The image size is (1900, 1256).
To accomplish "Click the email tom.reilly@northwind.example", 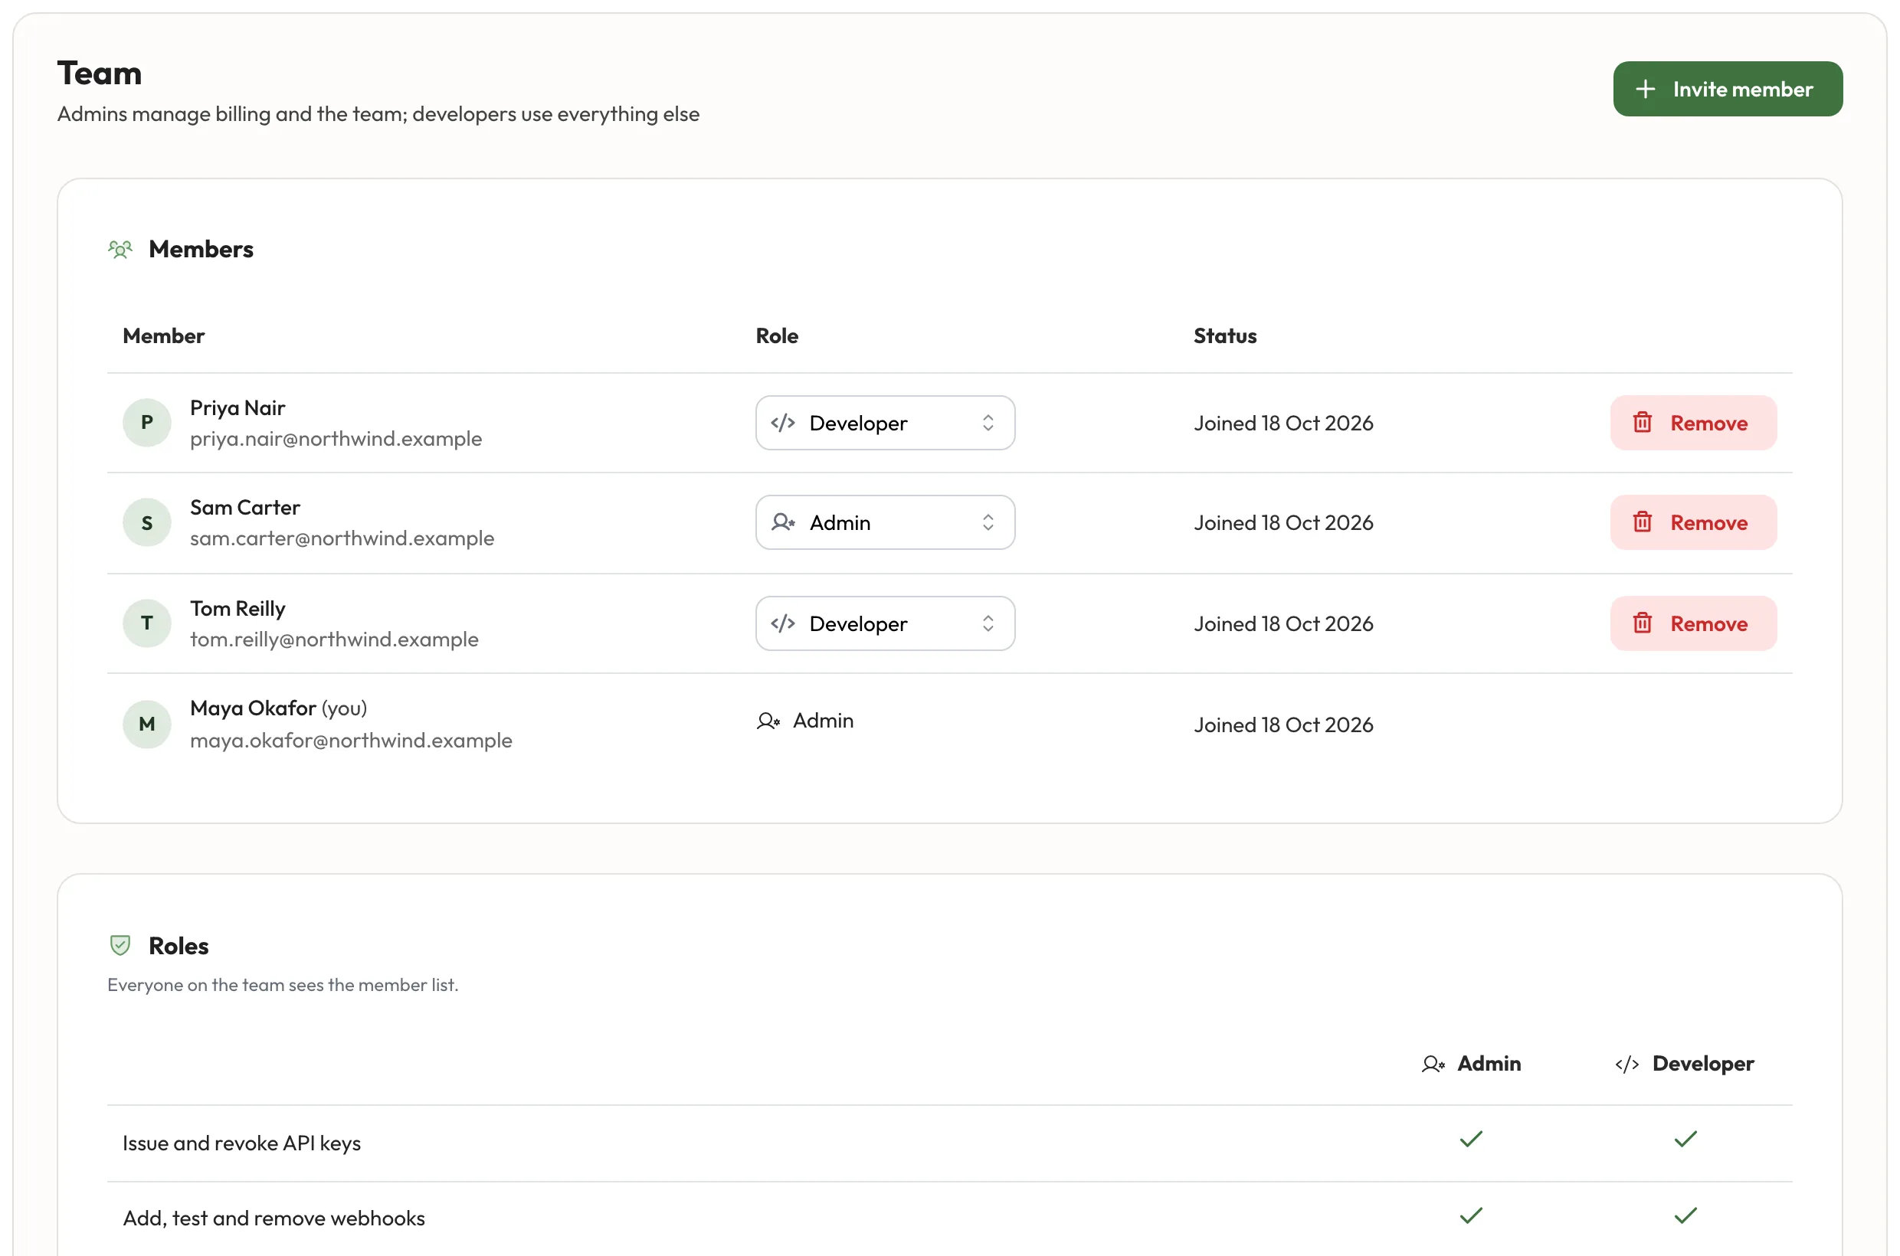I will point(334,639).
